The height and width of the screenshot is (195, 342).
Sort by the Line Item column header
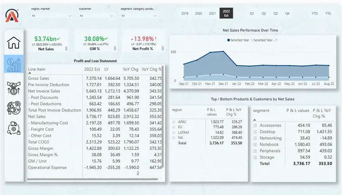[x=37, y=69]
